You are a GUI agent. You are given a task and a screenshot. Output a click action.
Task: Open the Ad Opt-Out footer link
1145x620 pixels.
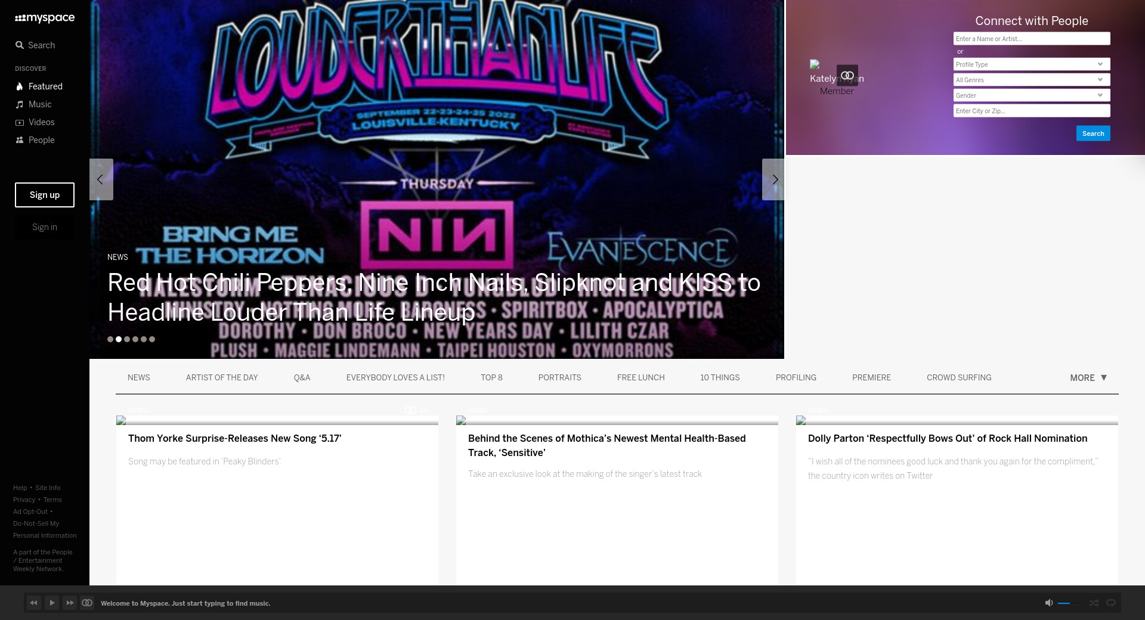click(x=30, y=511)
